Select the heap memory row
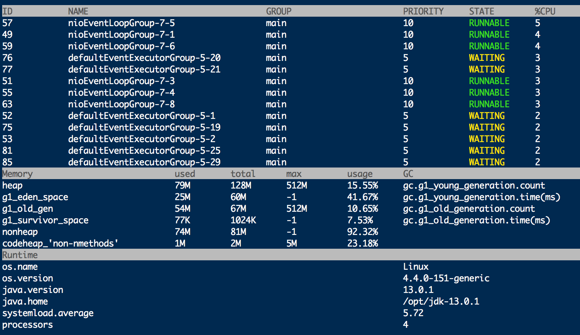The image size is (580, 335). (12, 185)
